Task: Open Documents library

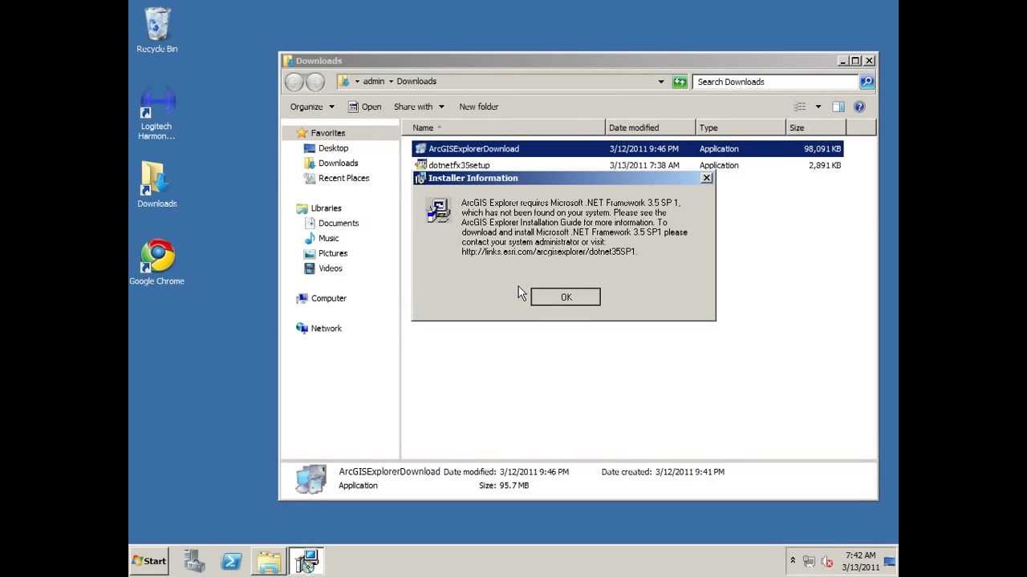Action: (331, 224)
